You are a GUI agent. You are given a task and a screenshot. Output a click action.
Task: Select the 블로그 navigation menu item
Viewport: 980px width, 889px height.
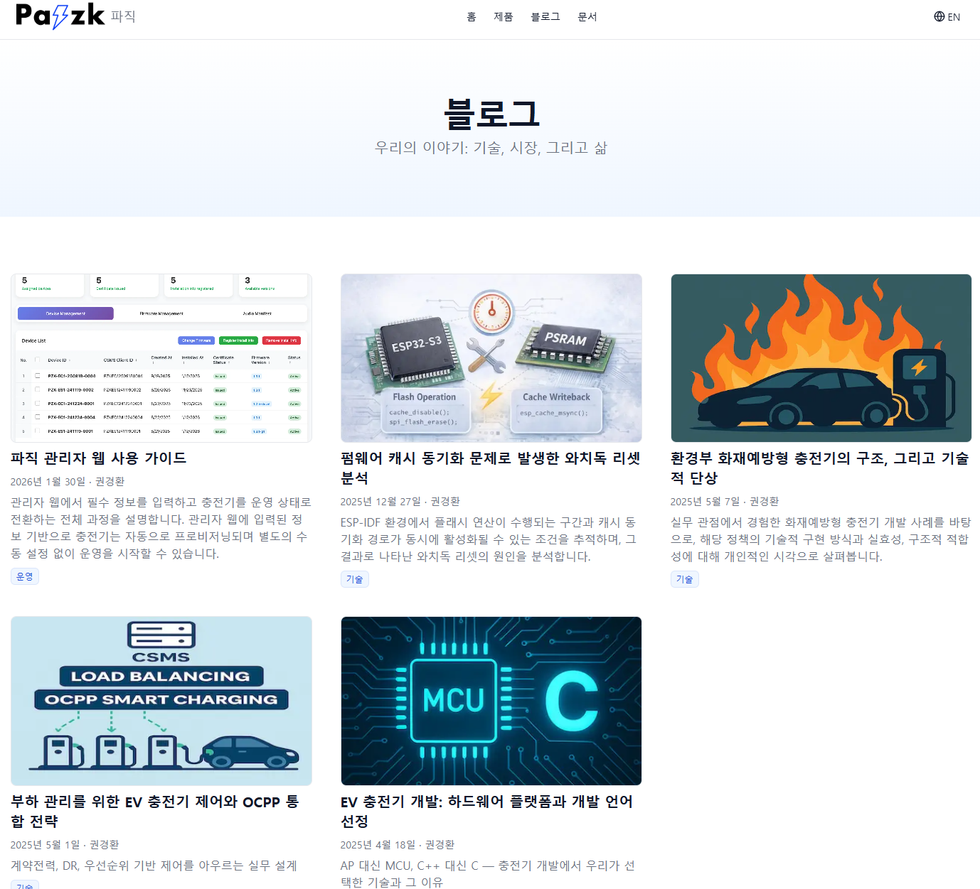[545, 17]
